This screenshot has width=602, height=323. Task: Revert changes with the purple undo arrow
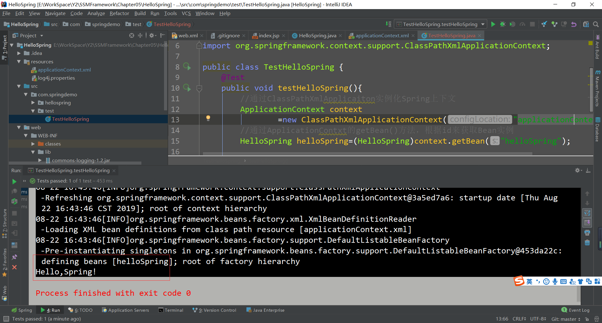click(574, 24)
